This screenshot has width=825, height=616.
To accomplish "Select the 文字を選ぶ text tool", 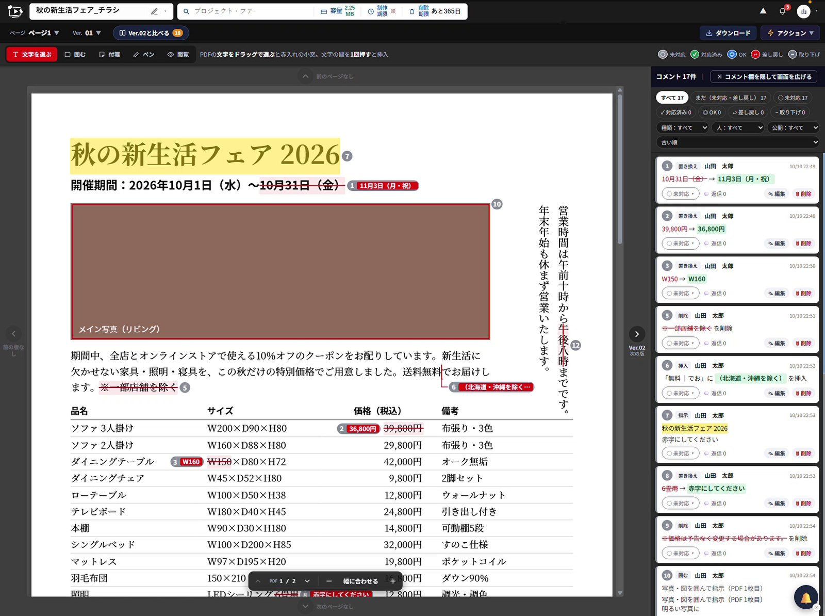I will click(x=32, y=54).
